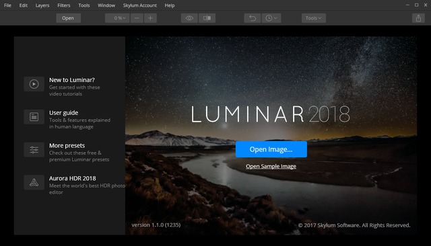
Task: Click the Open Sample Image link
Action: (271, 166)
